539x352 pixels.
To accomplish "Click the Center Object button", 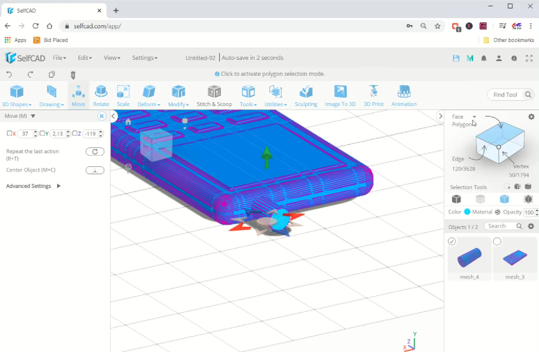I will (95, 170).
